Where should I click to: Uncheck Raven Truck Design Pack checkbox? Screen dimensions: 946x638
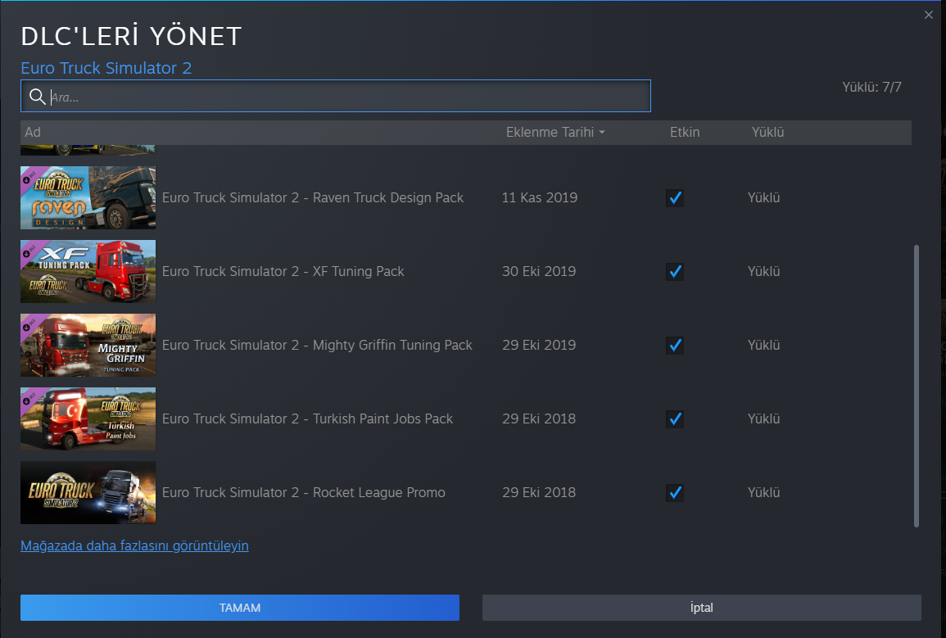tap(675, 198)
